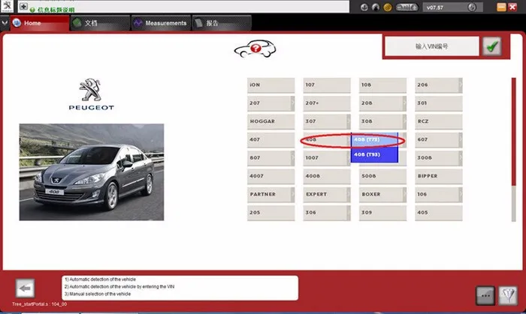Image resolution: width=526 pixels, height=314 pixels.
Task: Select the BIPPER model
Action: point(438,176)
